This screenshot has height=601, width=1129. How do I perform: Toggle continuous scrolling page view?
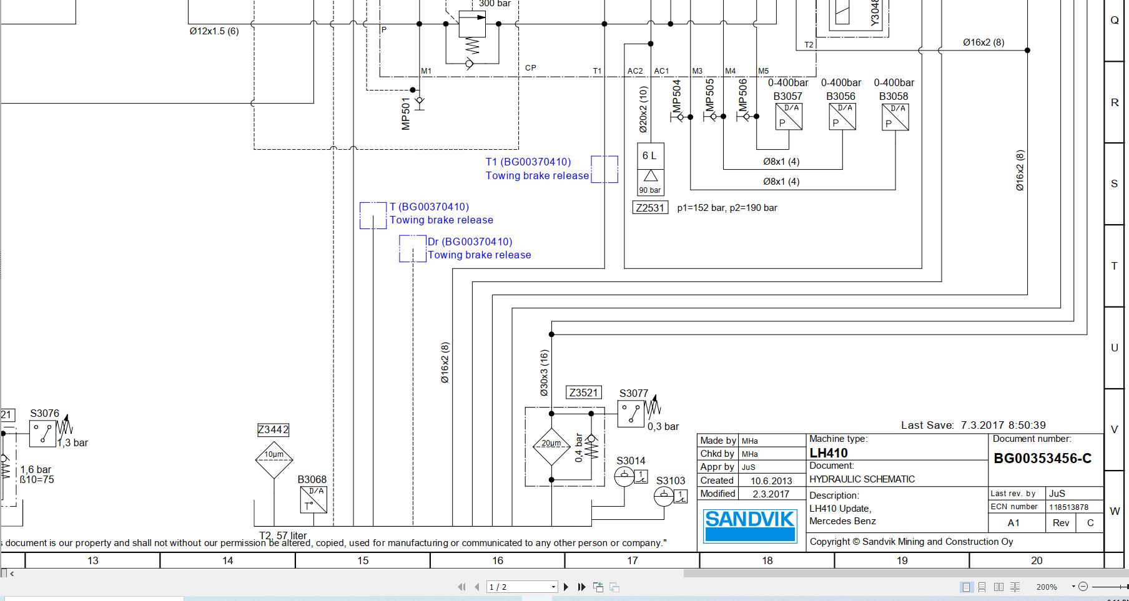[x=982, y=587]
